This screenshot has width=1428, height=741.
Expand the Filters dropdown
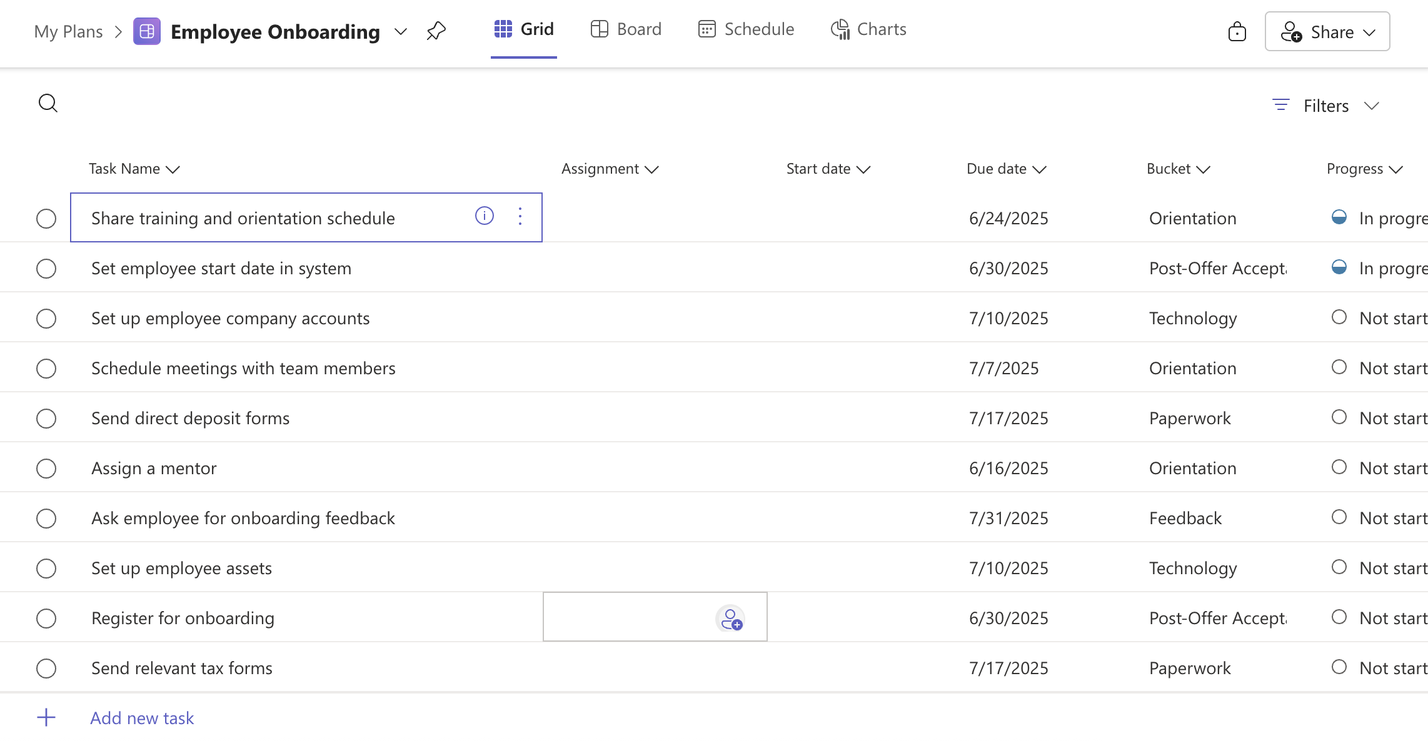point(1325,106)
